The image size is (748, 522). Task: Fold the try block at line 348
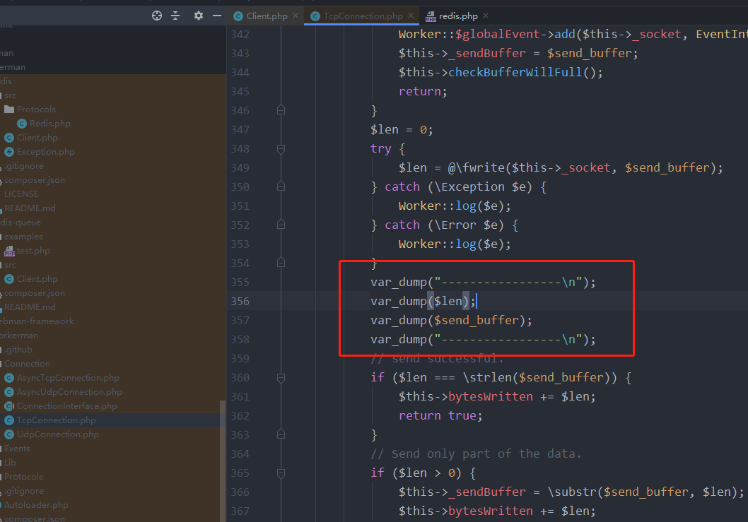point(281,149)
